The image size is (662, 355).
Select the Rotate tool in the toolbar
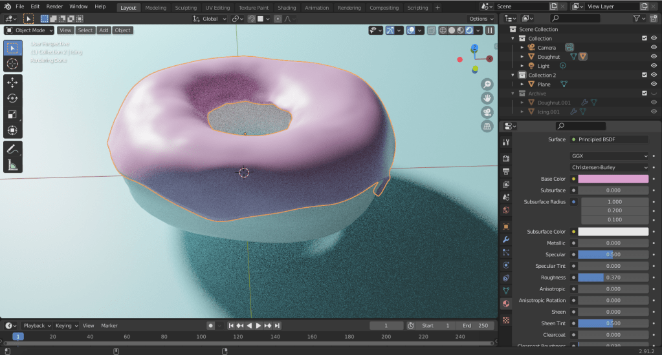[x=12, y=98]
